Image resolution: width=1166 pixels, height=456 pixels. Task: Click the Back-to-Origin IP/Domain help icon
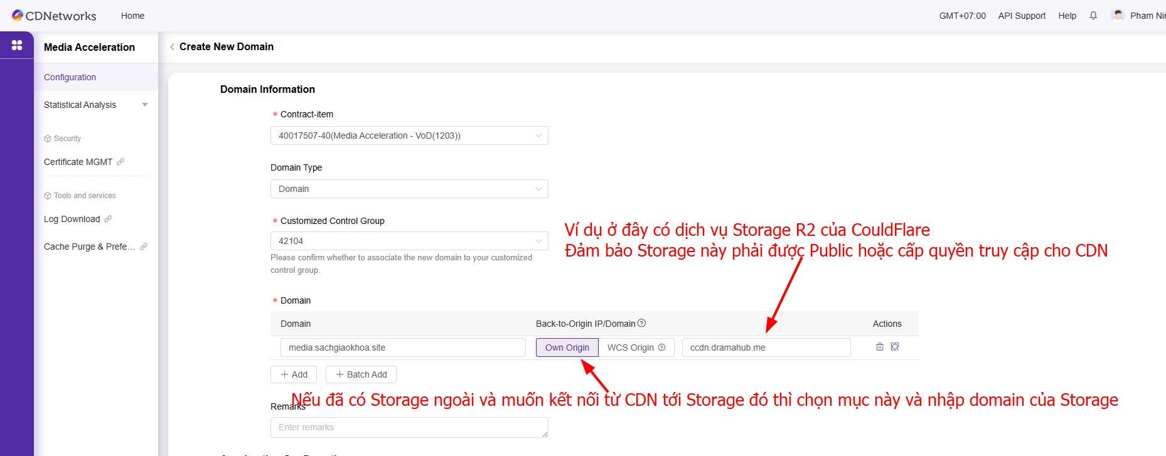click(x=641, y=324)
